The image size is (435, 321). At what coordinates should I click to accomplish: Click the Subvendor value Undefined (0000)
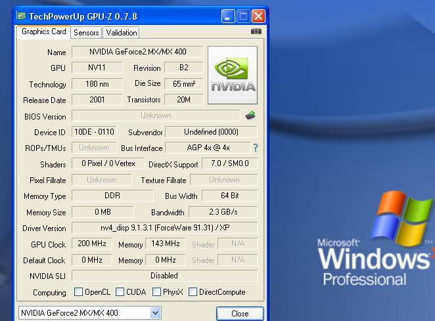tap(211, 132)
